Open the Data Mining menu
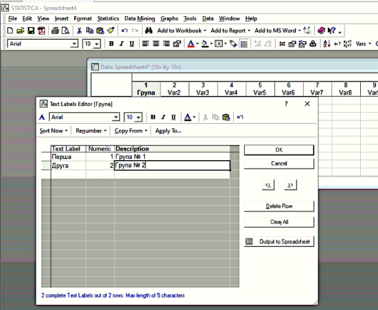The height and width of the screenshot is (310, 378). [140, 18]
